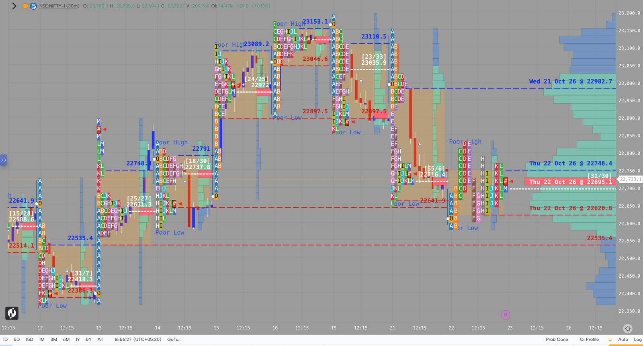Click the [18/30] 22737.8 POC label
The image size is (643, 346).
(198, 164)
